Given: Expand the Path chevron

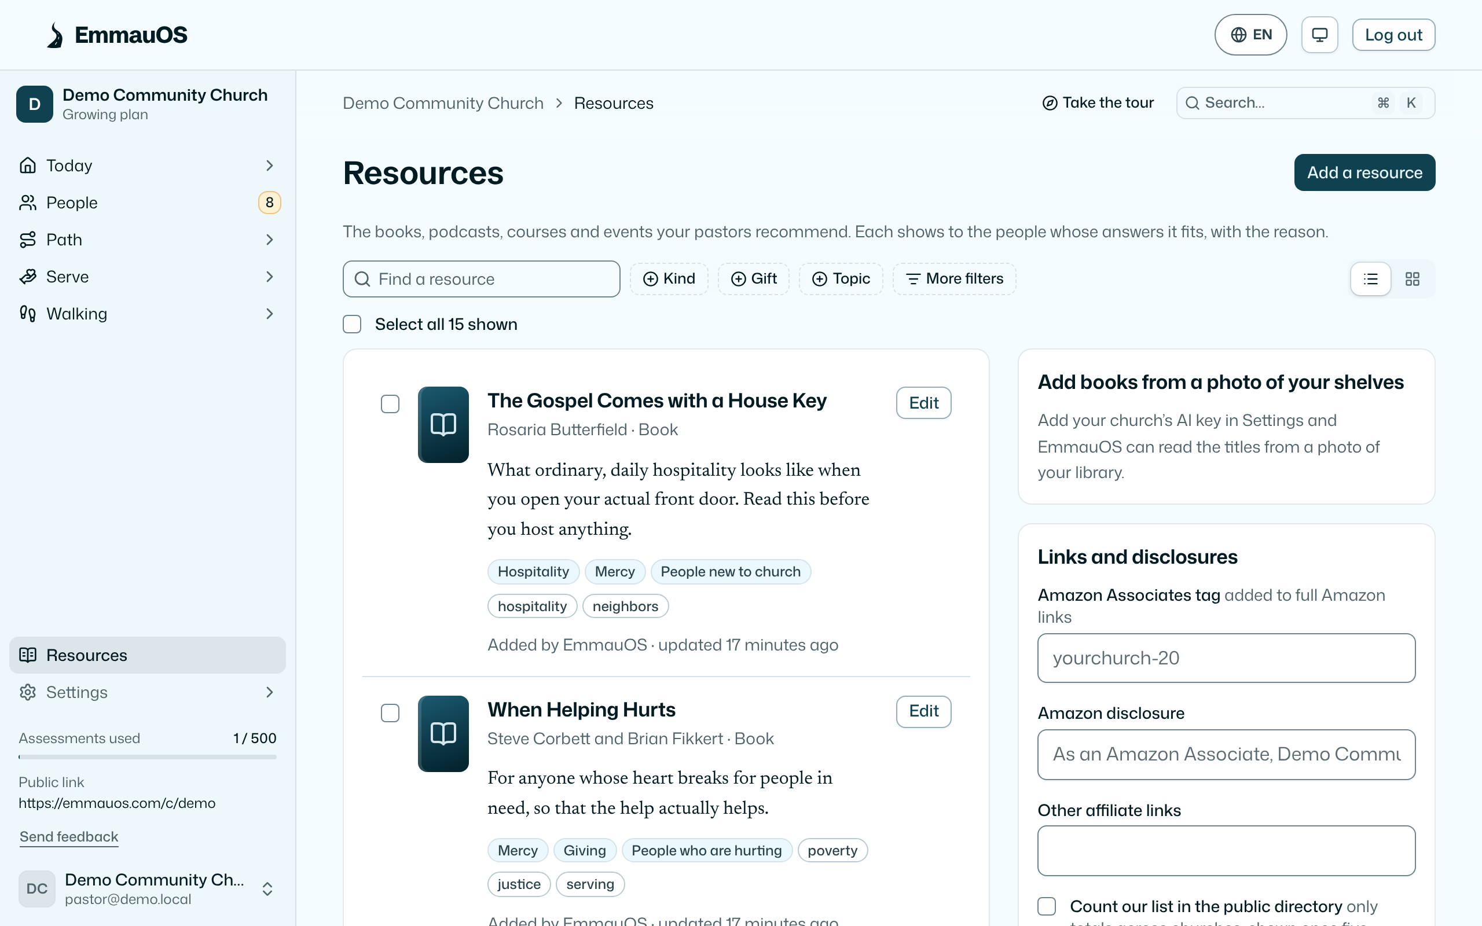Looking at the screenshot, I should [269, 240].
